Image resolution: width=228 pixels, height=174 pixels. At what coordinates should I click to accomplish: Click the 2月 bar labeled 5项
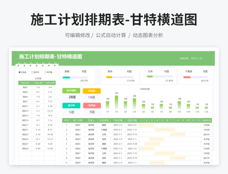tap(116, 102)
